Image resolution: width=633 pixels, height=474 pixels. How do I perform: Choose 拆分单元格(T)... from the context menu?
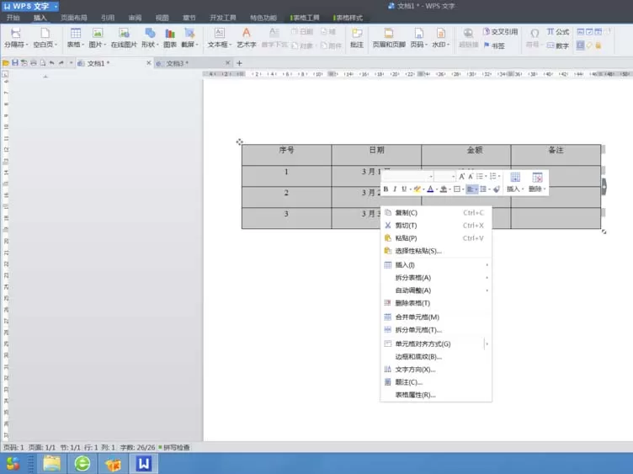click(x=435, y=330)
